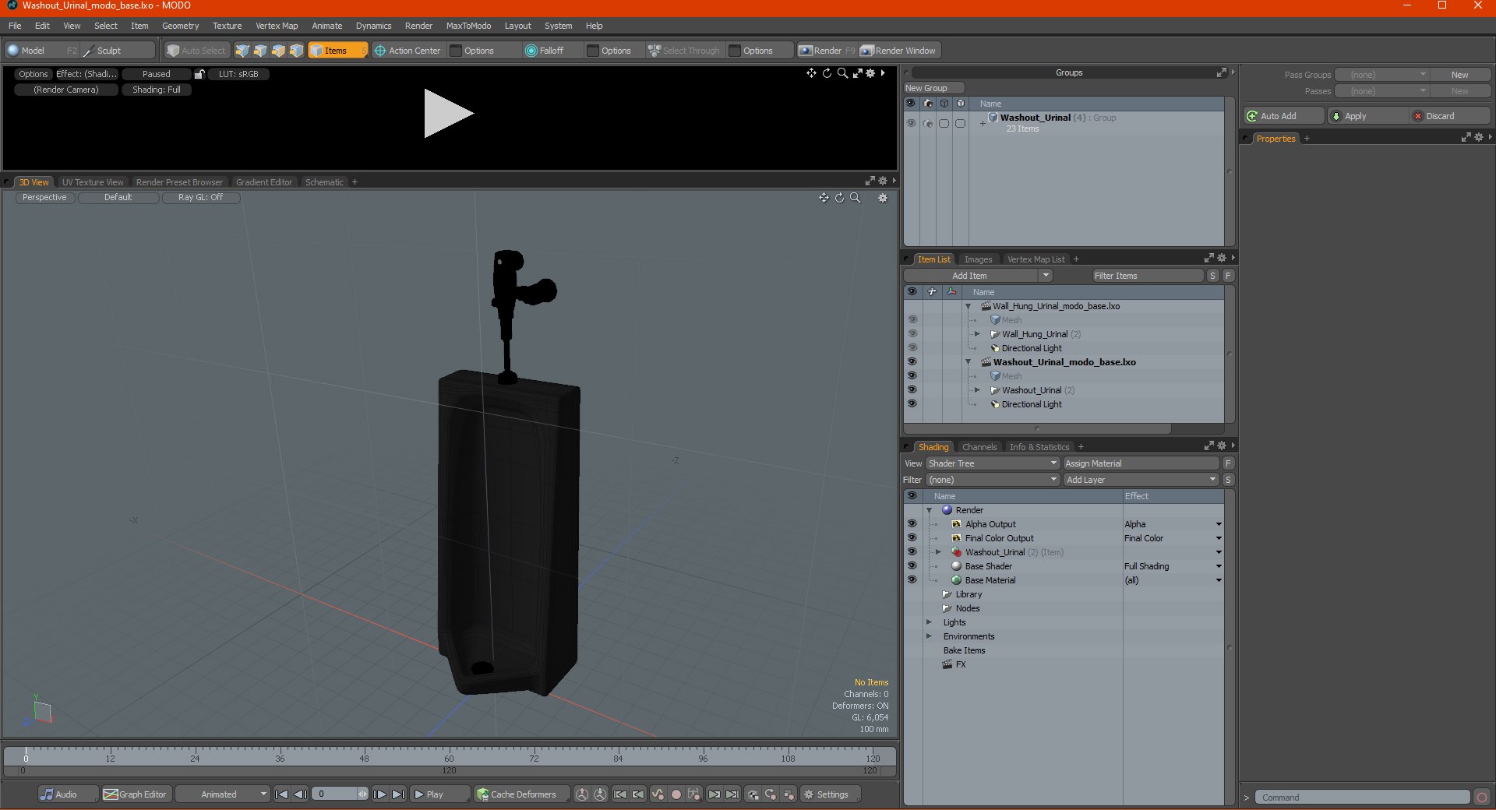Click the Command input field
This screenshot has width=1496, height=810.
pyautogui.click(x=1361, y=798)
